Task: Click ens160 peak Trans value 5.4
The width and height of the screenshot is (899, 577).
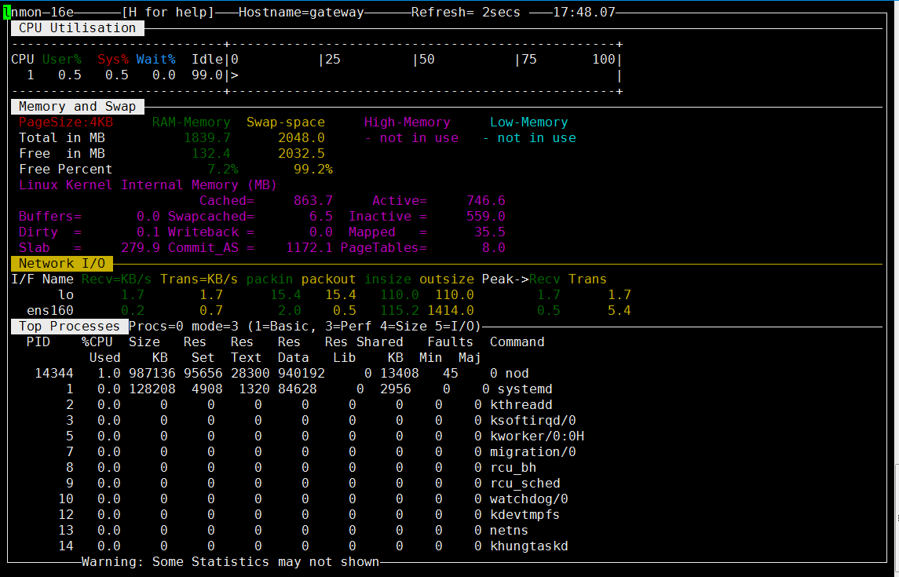Action: (619, 311)
